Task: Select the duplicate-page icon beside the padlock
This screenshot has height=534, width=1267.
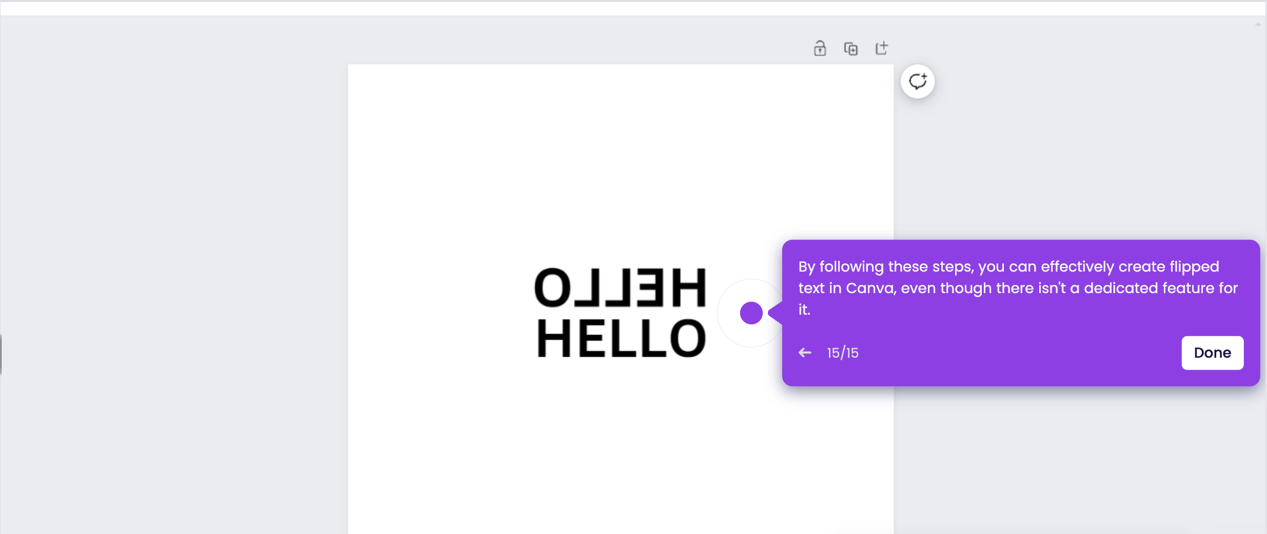Action: (x=850, y=48)
